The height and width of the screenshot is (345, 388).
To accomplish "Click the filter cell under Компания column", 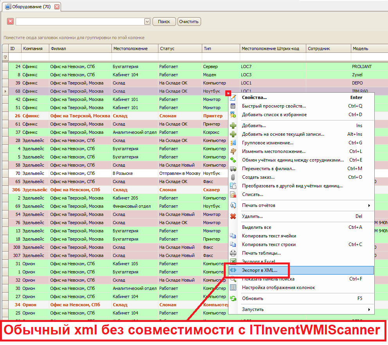I will tap(35, 57).
